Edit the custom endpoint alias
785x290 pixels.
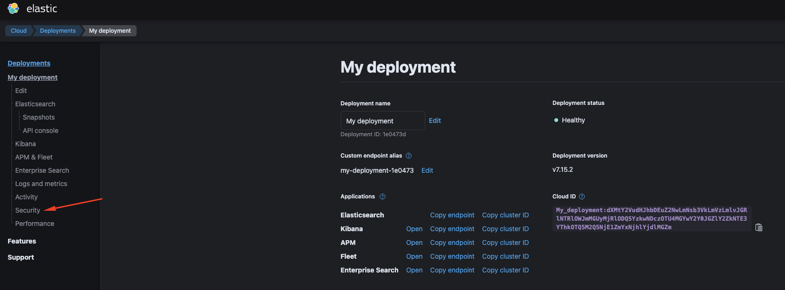click(427, 170)
